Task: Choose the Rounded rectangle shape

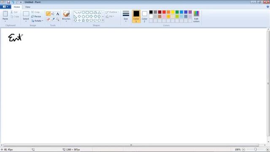Action: pyautogui.click(x=91, y=12)
